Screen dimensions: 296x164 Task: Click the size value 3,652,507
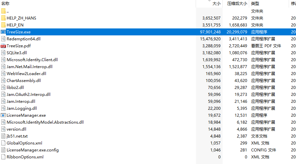point(211,18)
